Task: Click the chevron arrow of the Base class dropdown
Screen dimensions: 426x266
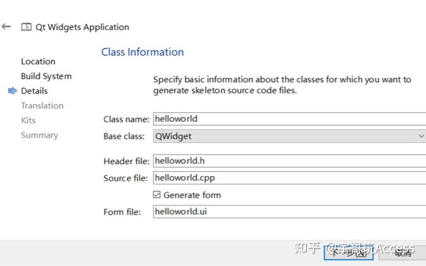Action: tap(421, 136)
